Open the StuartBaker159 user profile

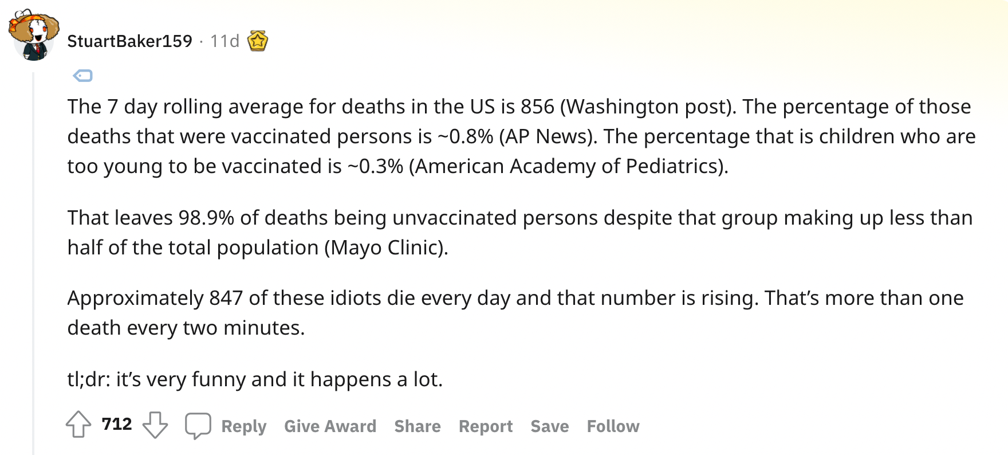130,41
